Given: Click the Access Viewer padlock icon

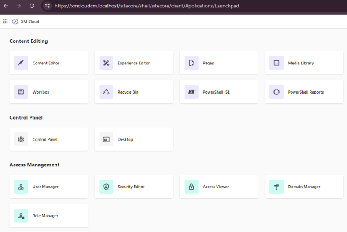Looking at the screenshot, I should pyautogui.click(x=192, y=187).
